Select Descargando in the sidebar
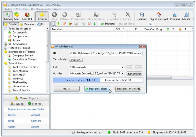Viewport: 196px width, 137px height. click(x=20, y=32)
